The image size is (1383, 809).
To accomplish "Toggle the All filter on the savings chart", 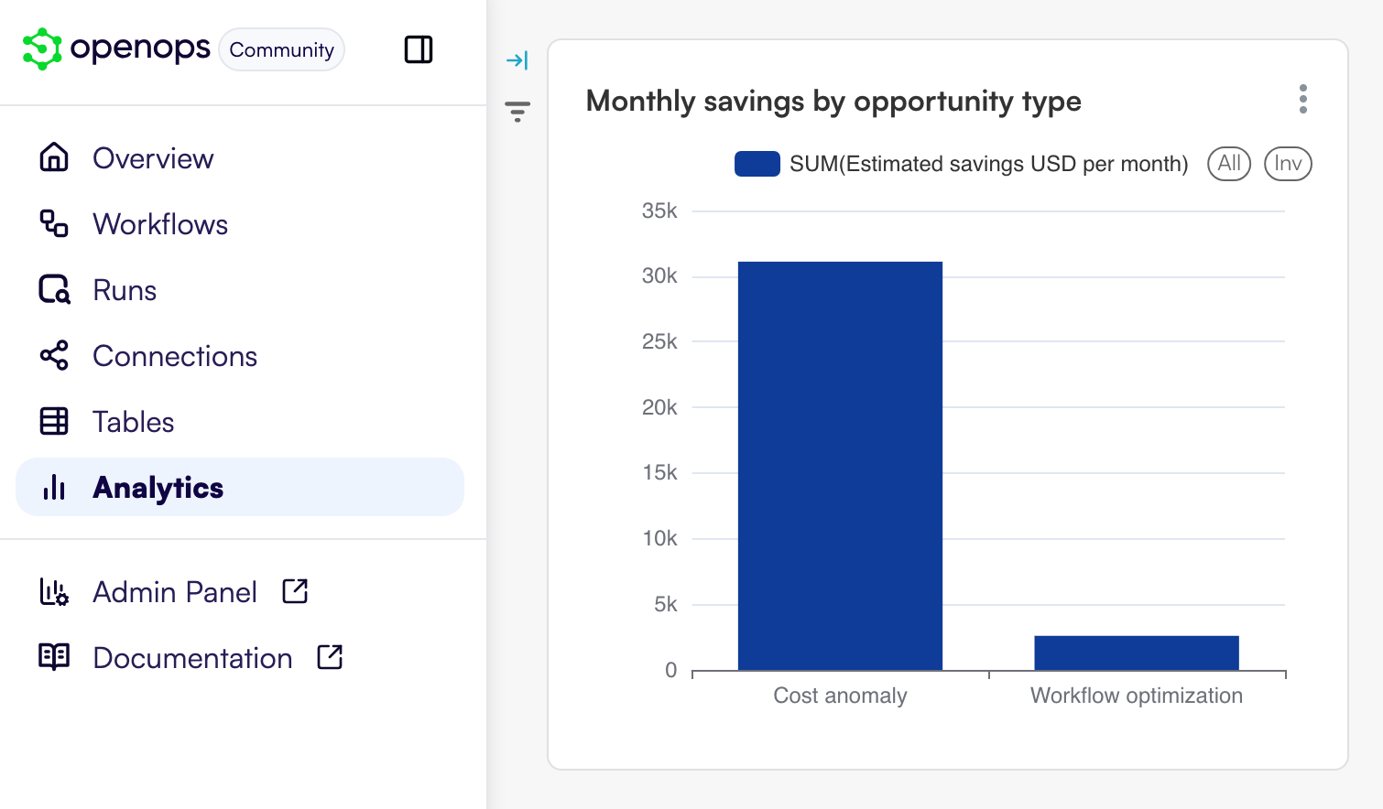I will (x=1228, y=164).
